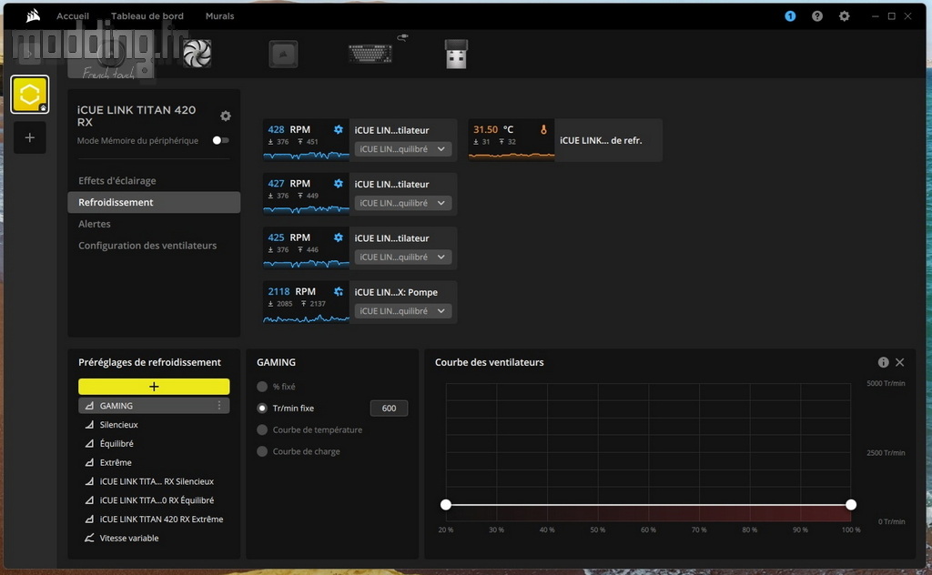932x575 pixels.
Task: Add a new cooling preset with yellow plus
Action: (154, 387)
